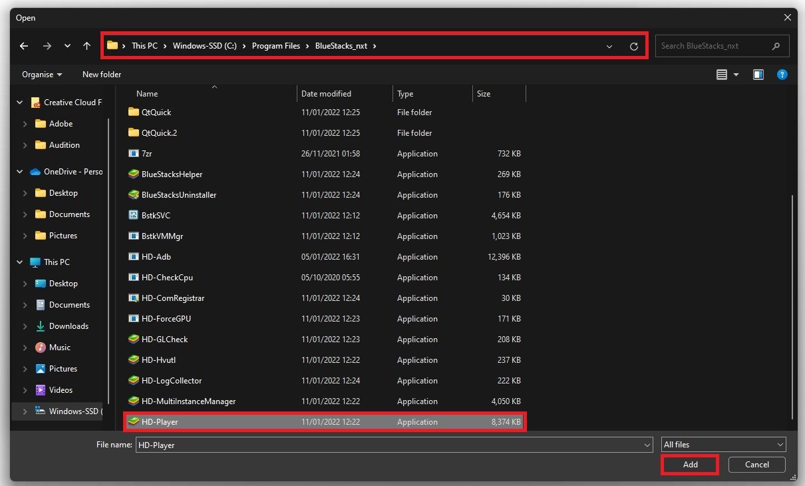This screenshot has width=805, height=486.
Task: Click New folder in toolbar
Action: (102, 75)
